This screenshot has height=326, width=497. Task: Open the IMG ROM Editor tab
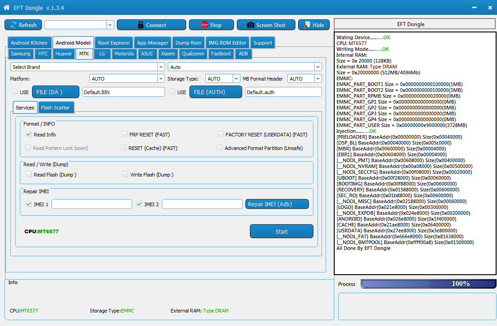(x=227, y=43)
